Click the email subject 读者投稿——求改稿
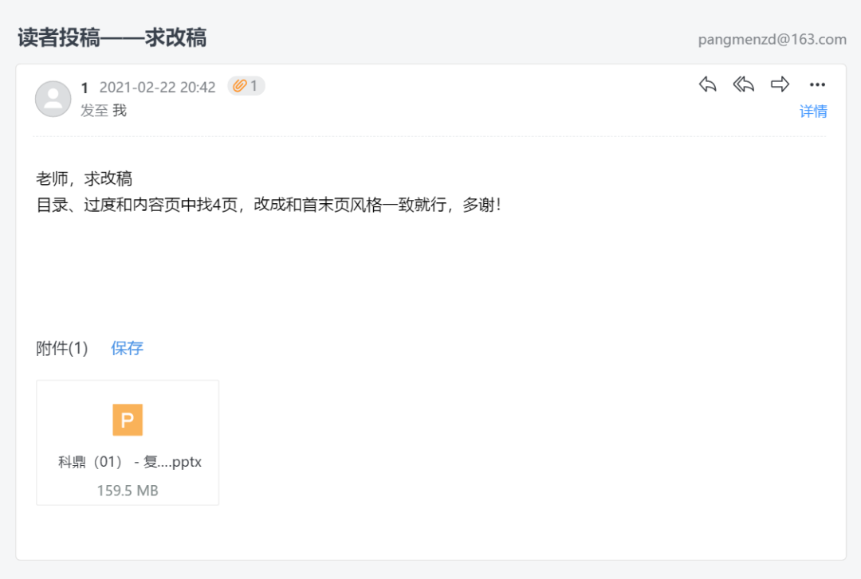Image resolution: width=861 pixels, height=579 pixels. [112, 38]
